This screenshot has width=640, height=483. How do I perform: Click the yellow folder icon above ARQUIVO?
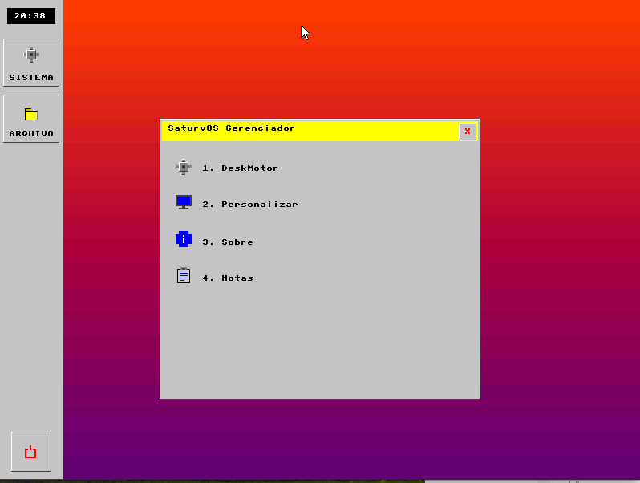pos(31,114)
